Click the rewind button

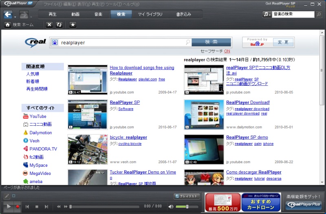59,207
